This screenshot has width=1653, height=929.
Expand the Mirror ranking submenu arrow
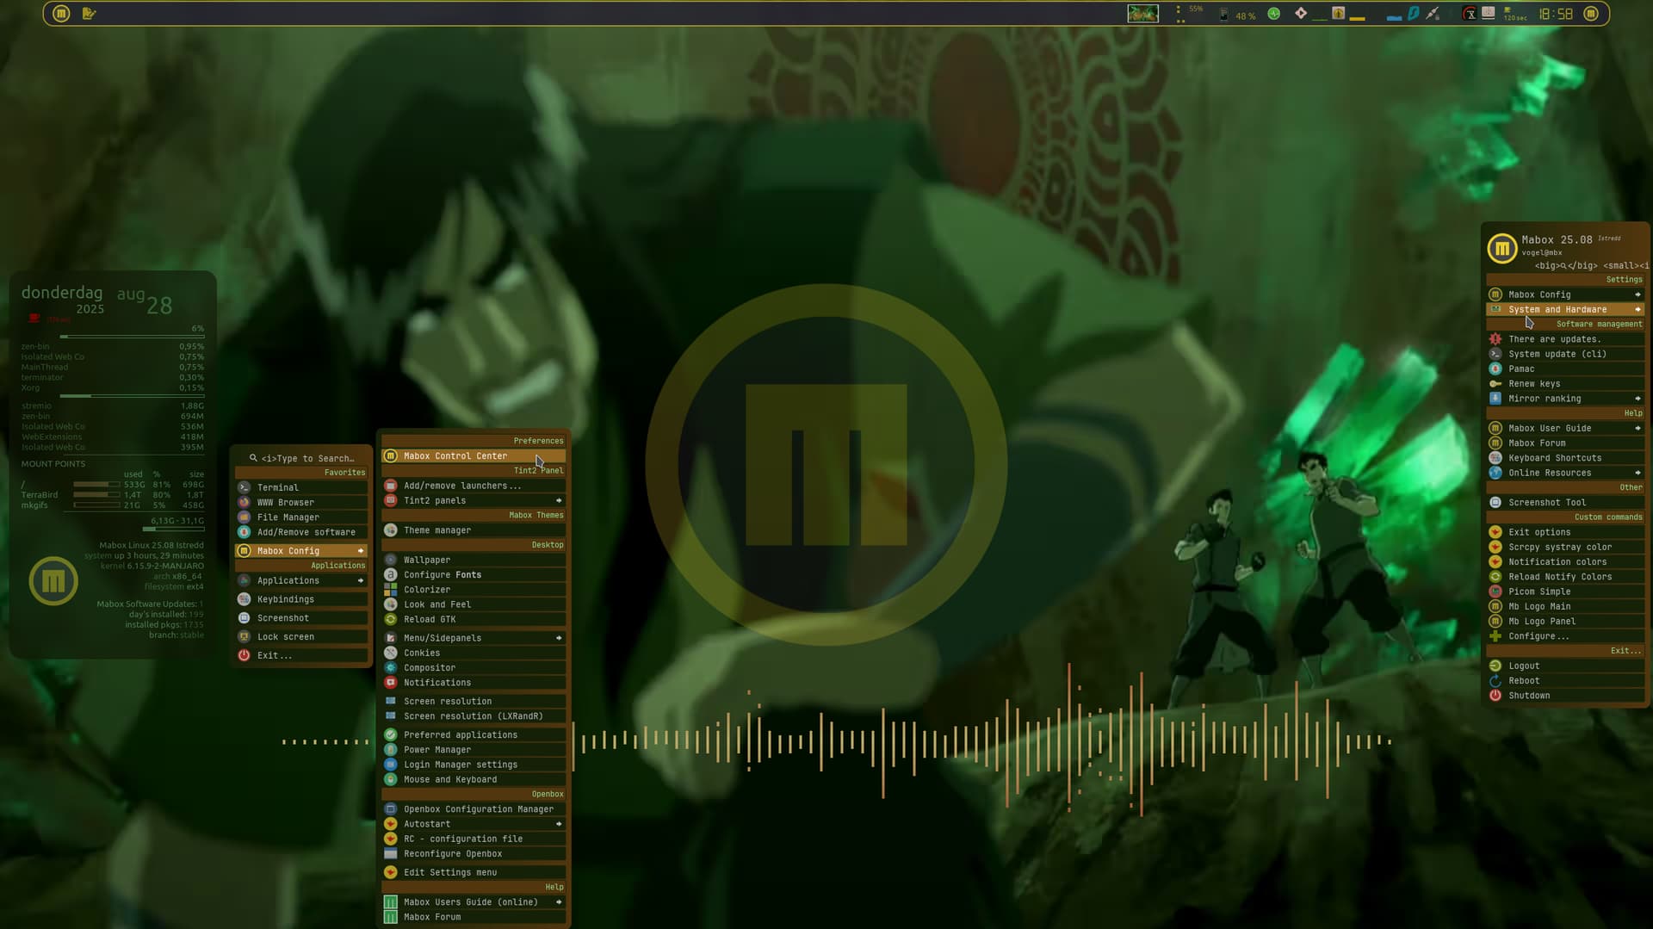1638,399
